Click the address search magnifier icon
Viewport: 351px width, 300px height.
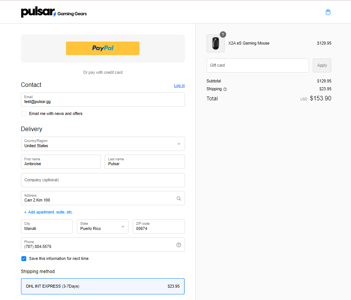pos(178,199)
